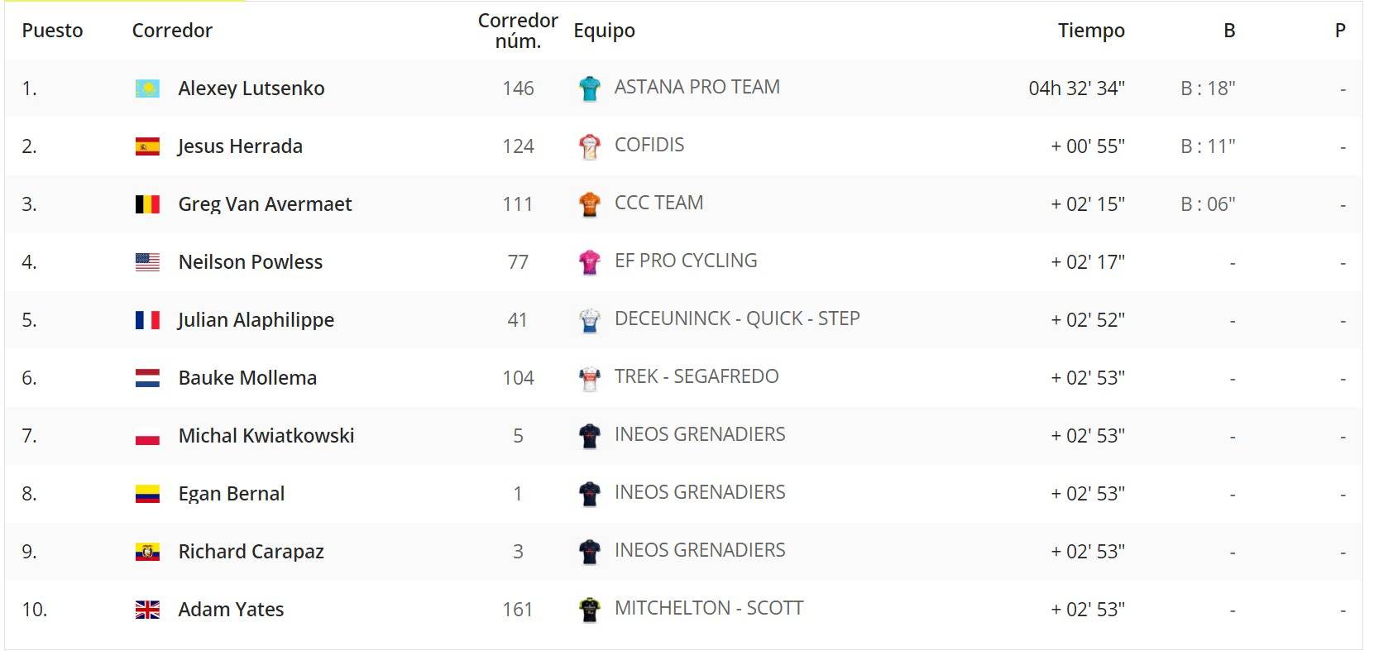The width and height of the screenshot is (1374, 651).
Task: Select Greg Van Avermaet's name
Action: point(265,204)
